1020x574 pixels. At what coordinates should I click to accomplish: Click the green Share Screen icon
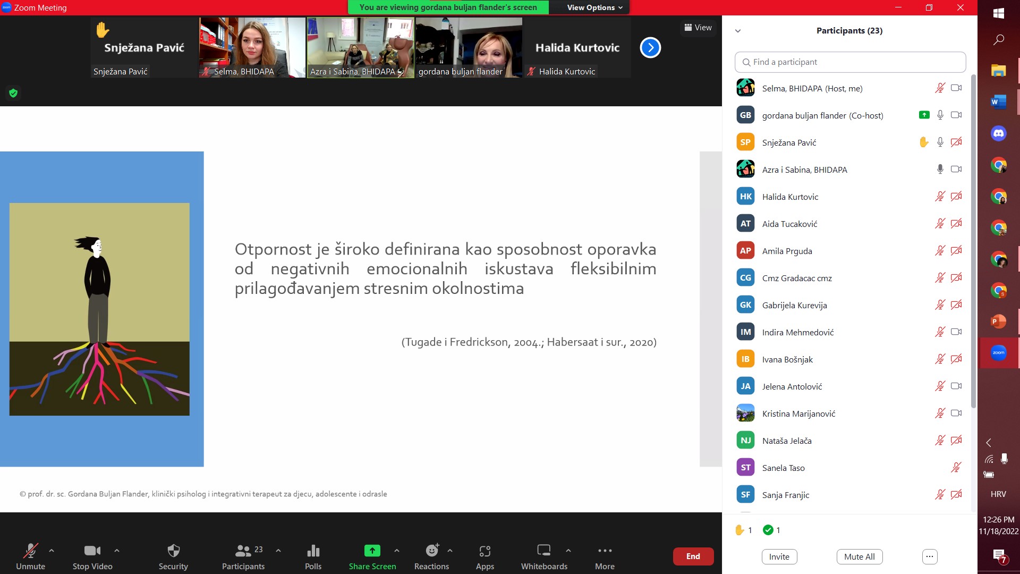click(372, 551)
